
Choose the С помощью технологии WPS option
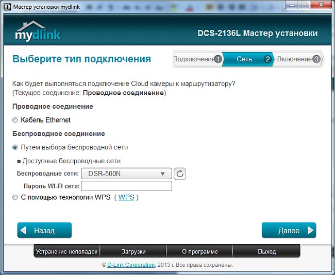[15, 197]
